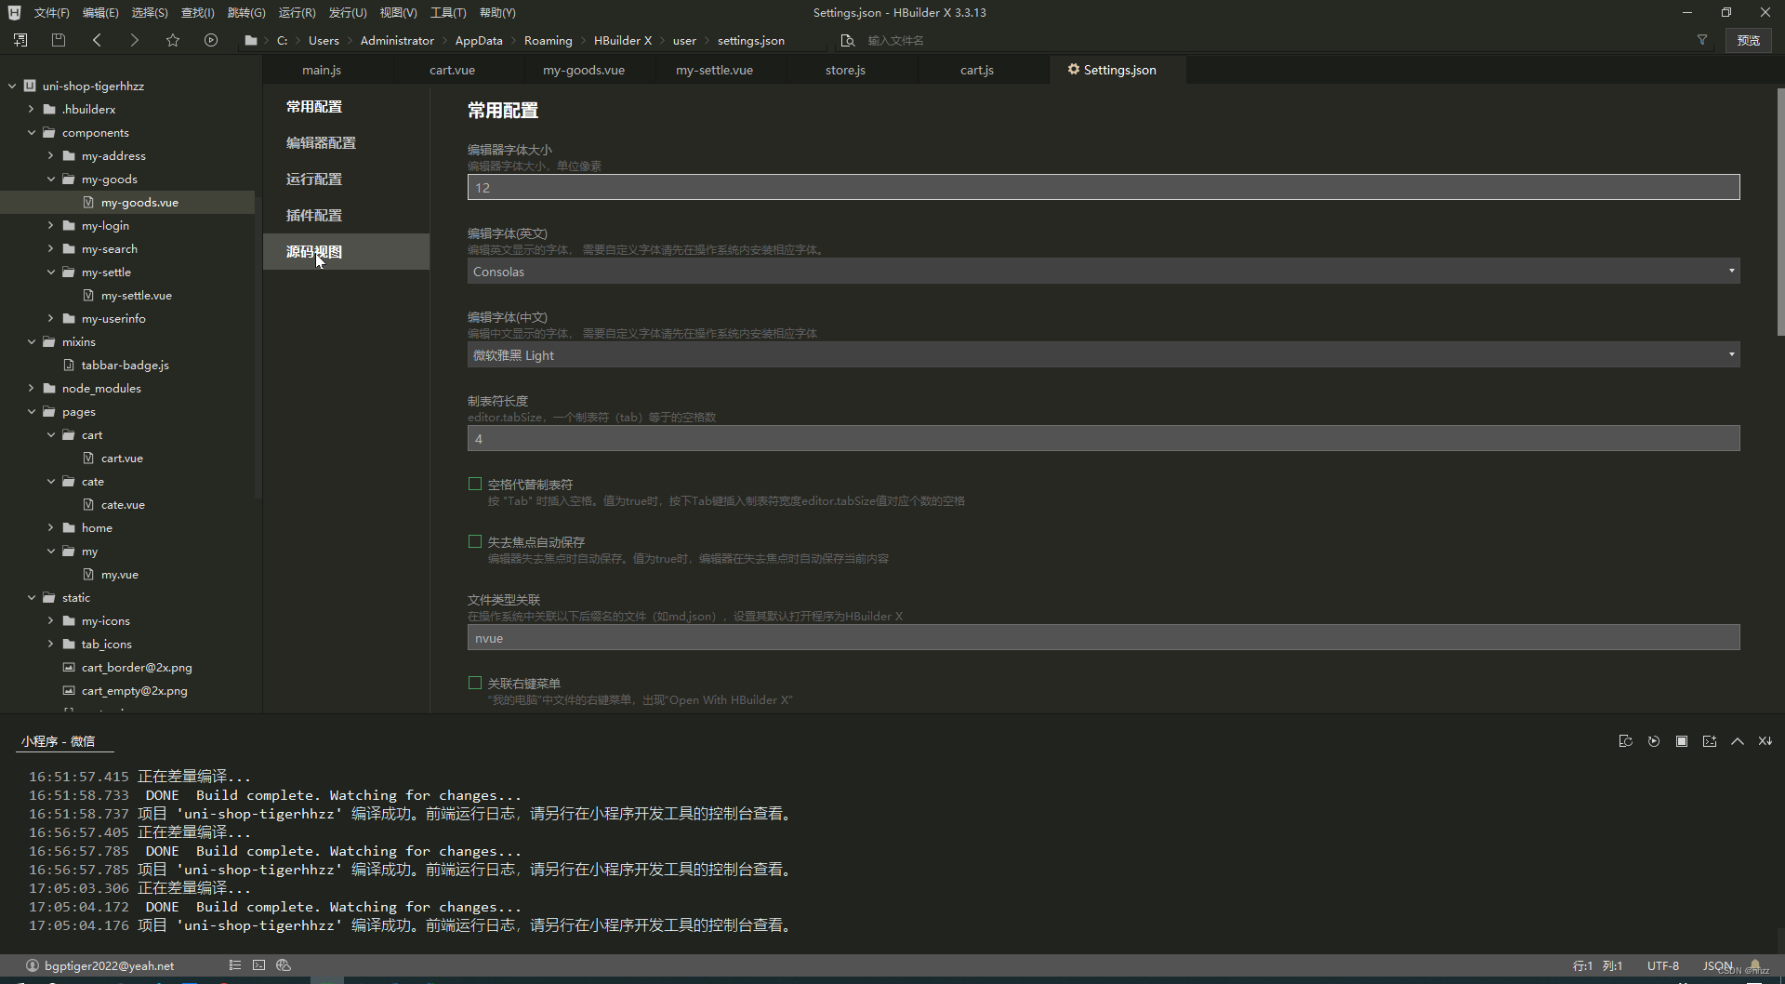Screen dimensions: 1785x984
Task: Open a new terminal from console toolbar
Action: coord(1709,741)
